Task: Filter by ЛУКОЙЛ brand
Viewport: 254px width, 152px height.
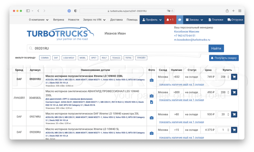Action: 141,58
